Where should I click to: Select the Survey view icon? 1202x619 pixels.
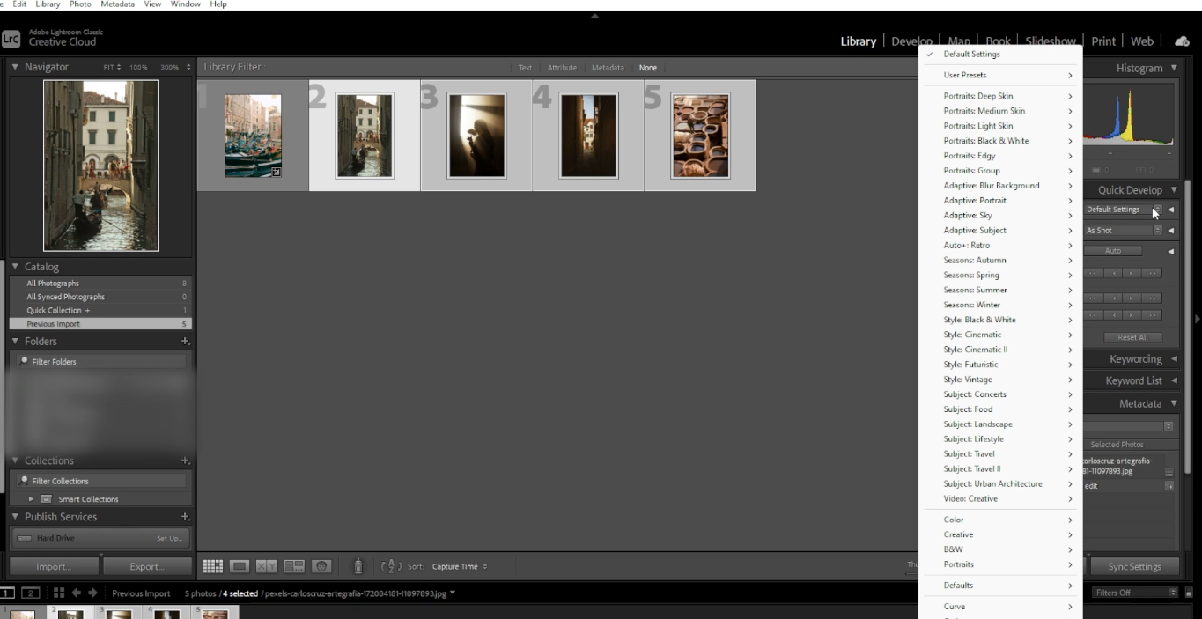[294, 566]
